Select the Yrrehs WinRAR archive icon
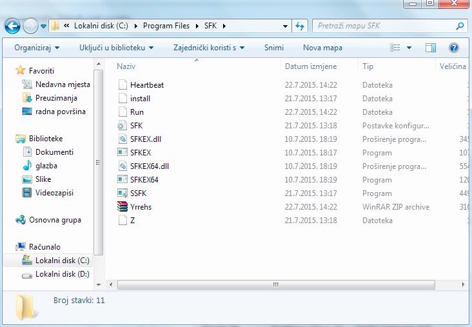The image size is (472, 327). click(x=123, y=207)
